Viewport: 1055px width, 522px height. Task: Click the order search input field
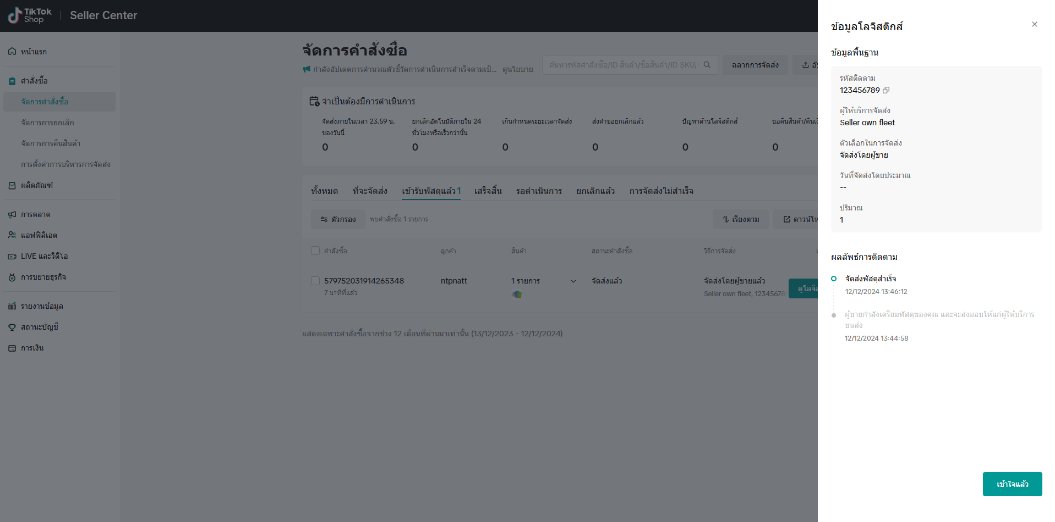coord(630,65)
